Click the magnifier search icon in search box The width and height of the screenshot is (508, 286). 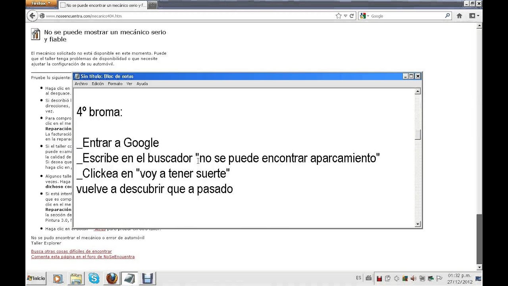coord(448,16)
